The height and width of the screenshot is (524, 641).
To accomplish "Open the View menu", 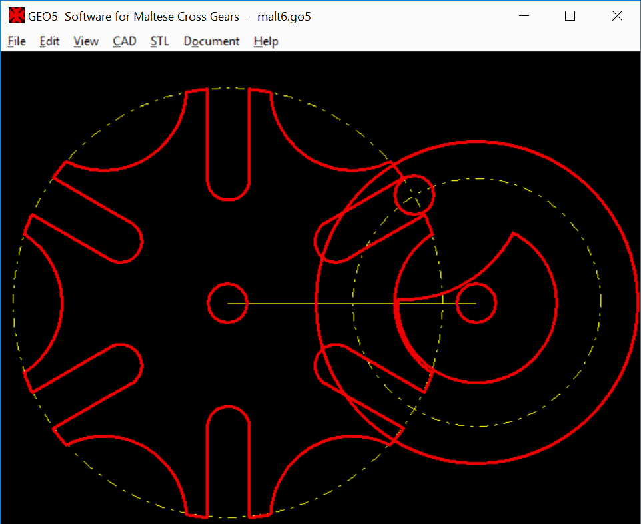I will [x=86, y=41].
